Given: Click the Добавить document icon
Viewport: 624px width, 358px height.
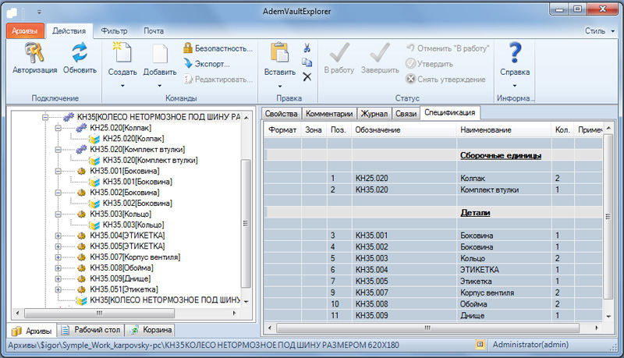Looking at the screenshot, I should pos(159,53).
